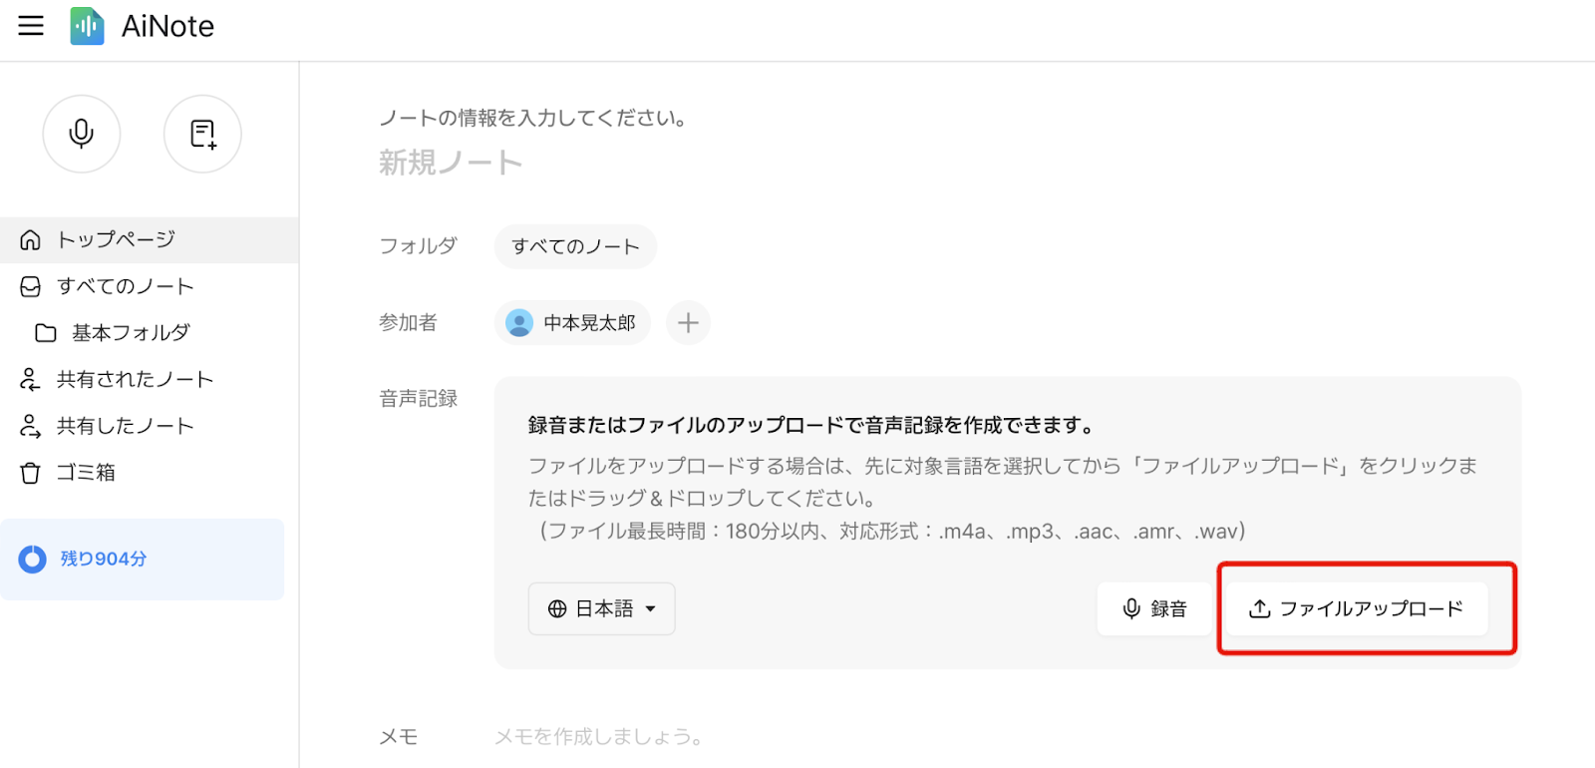Click the add participant plus icon

click(x=688, y=323)
